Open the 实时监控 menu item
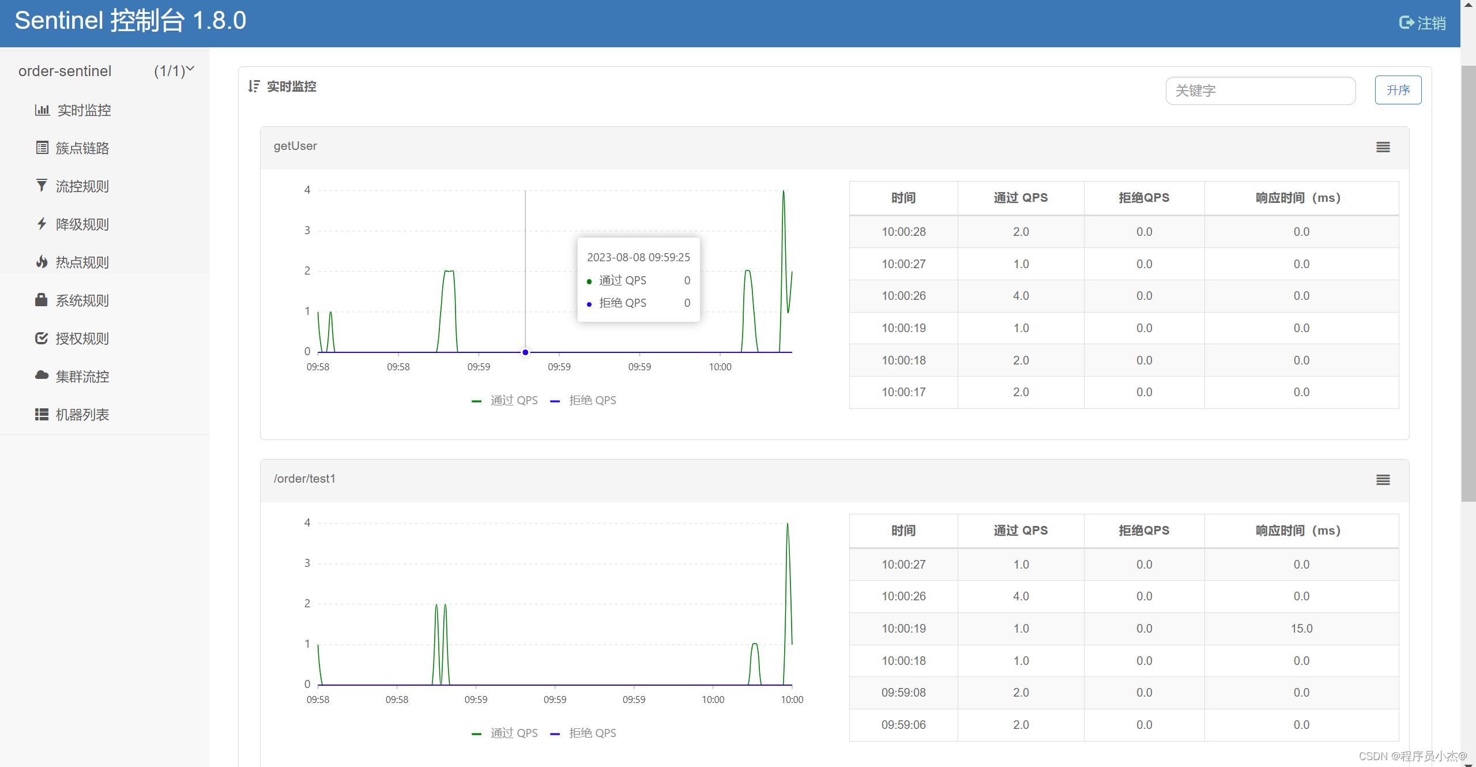 click(x=84, y=110)
